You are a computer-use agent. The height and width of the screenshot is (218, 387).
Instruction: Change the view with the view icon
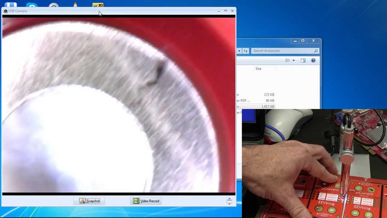[x=287, y=61]
